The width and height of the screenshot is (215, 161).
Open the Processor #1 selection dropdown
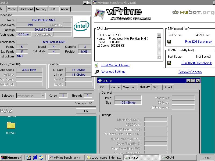pyautogui.click(x=43, y=96)
